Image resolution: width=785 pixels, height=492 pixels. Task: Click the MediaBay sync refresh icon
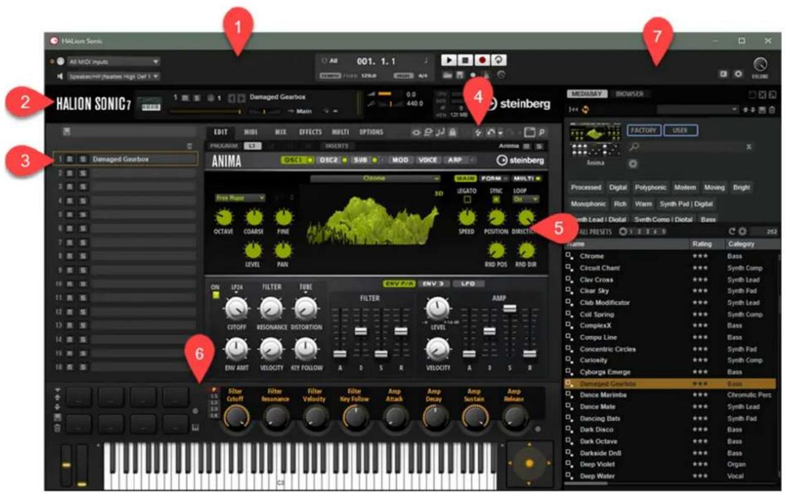[x=586, y=109]
